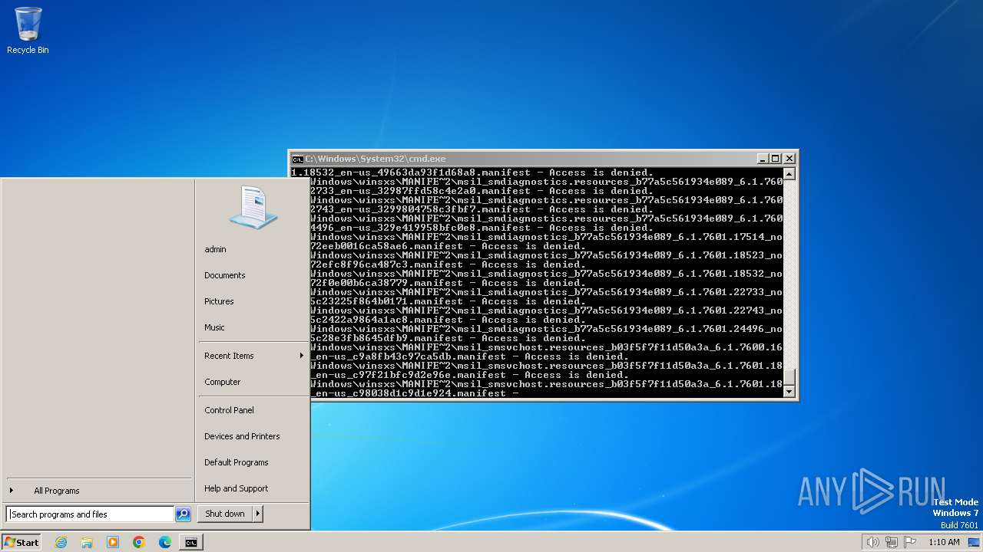The height and width of the screenshot is (552, 983).
Task: Open Computer from Start menu
Action: [x=253, y=382]
